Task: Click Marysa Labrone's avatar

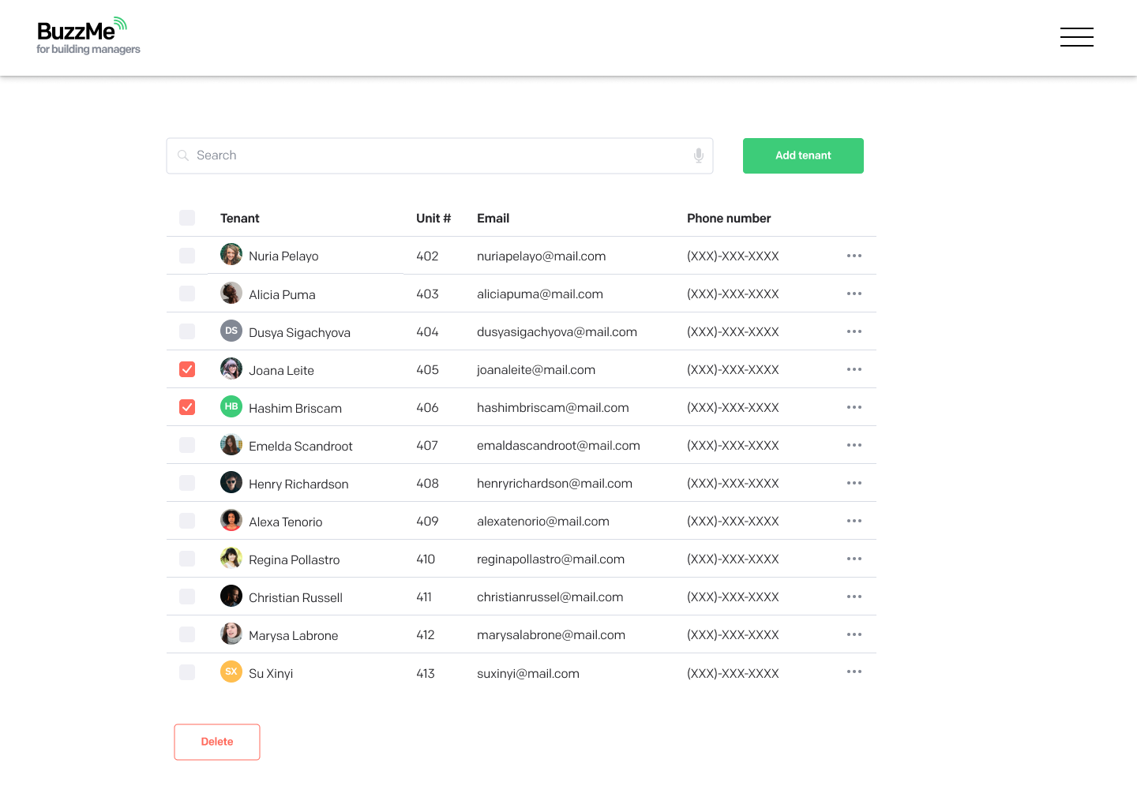Action: pos(231,634)
